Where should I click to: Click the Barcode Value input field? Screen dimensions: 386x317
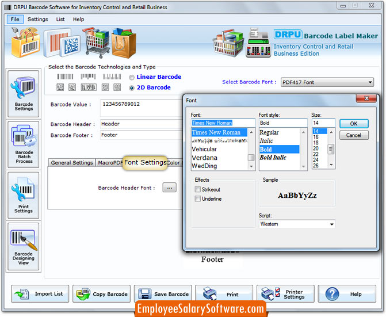coord(142,108)
